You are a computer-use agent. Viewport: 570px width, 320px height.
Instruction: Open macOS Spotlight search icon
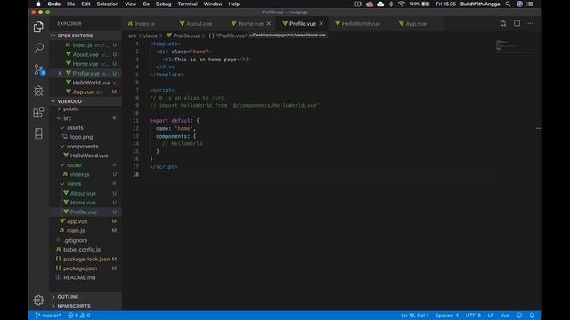(508, 4)
